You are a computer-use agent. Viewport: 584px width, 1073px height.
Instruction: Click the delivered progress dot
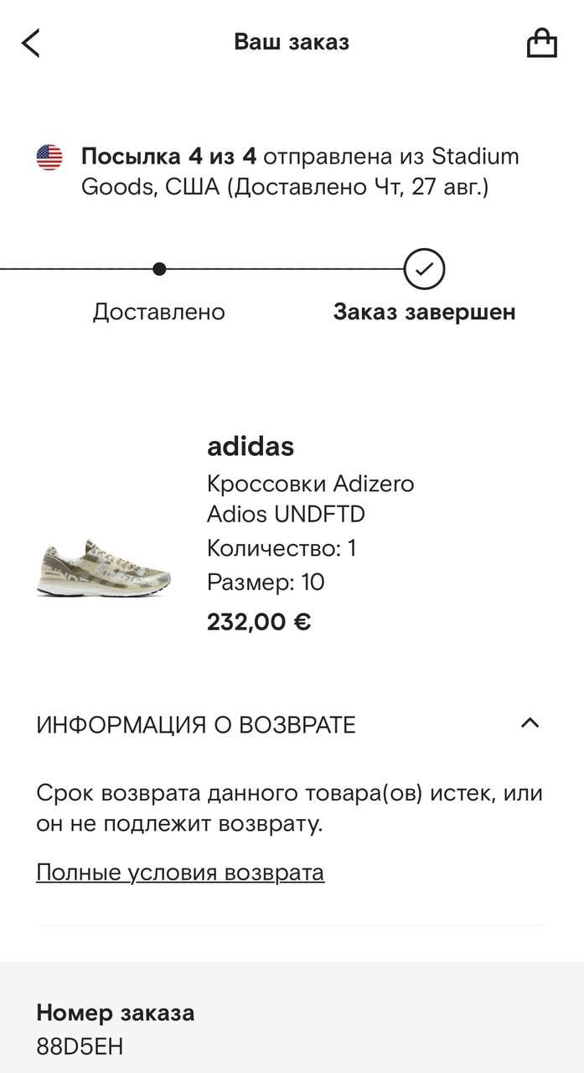pos(159,269)
